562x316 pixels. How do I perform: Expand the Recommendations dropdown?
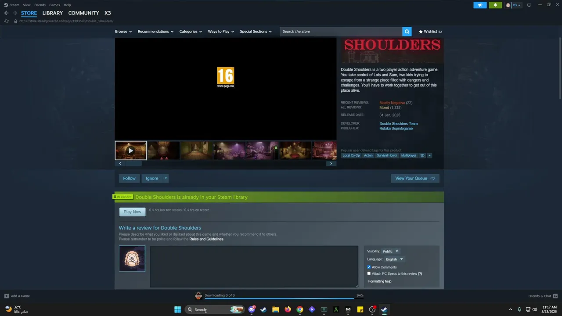tap(155, 32)
